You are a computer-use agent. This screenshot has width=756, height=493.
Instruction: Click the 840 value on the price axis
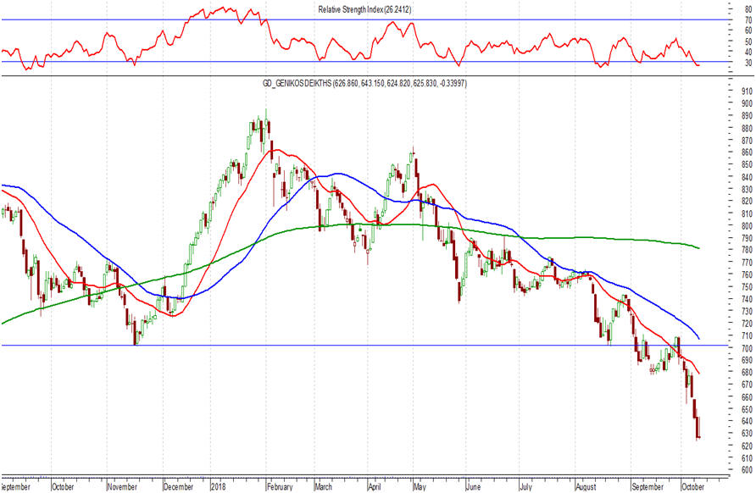(747, 177)
